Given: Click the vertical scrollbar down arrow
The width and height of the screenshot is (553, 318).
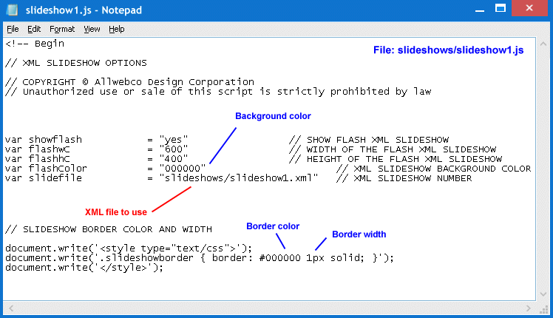Looking at the screenshot, I should 543,294.
